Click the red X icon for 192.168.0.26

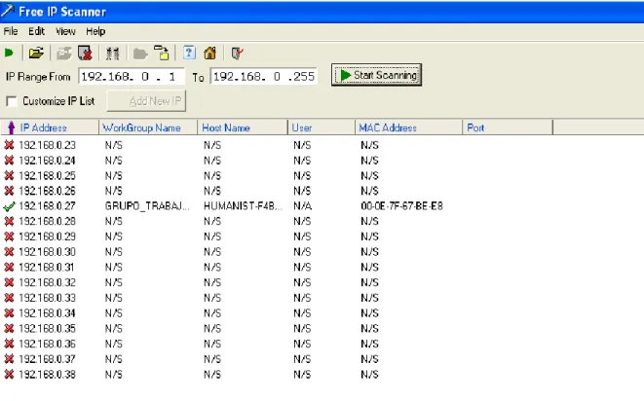pyautogui.click(x=9, y=191)
